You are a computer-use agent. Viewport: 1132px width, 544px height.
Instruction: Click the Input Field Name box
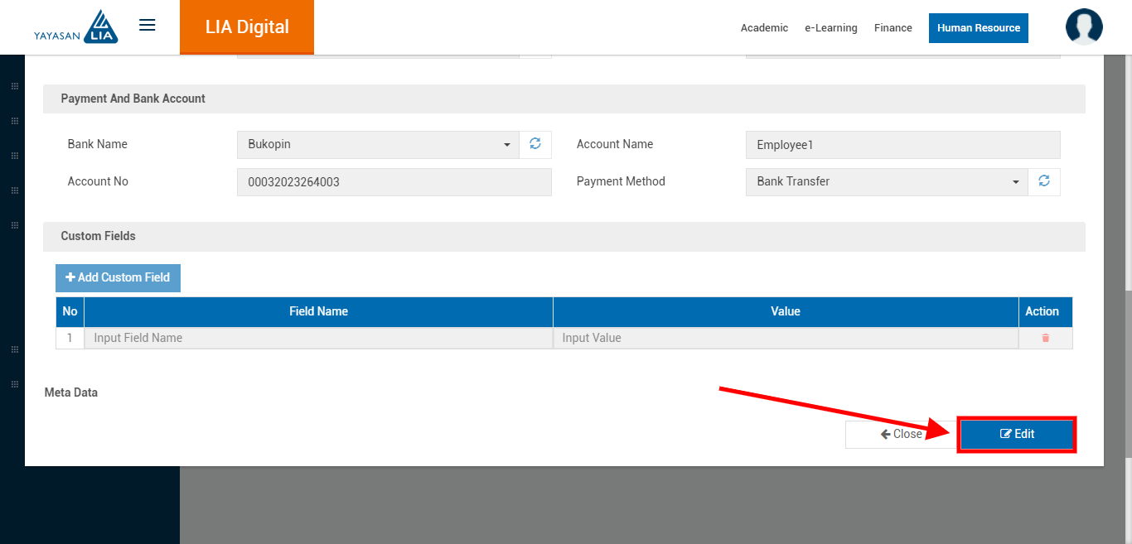318,338
